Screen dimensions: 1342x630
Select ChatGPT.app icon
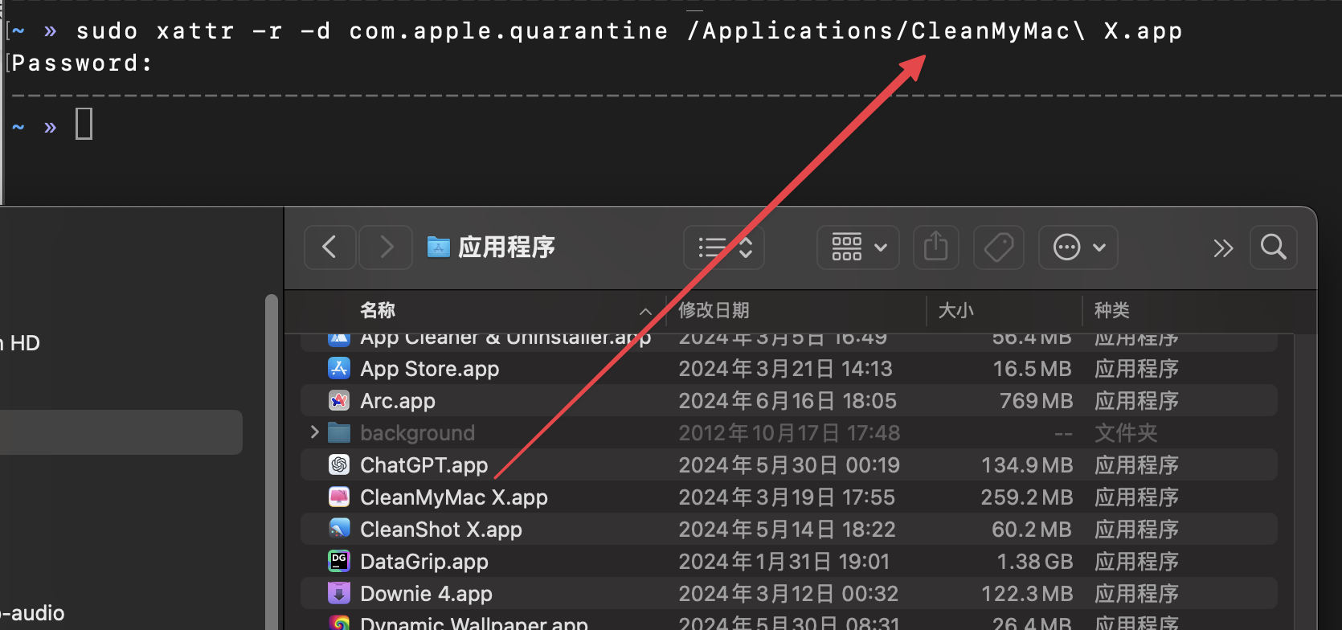339,464
